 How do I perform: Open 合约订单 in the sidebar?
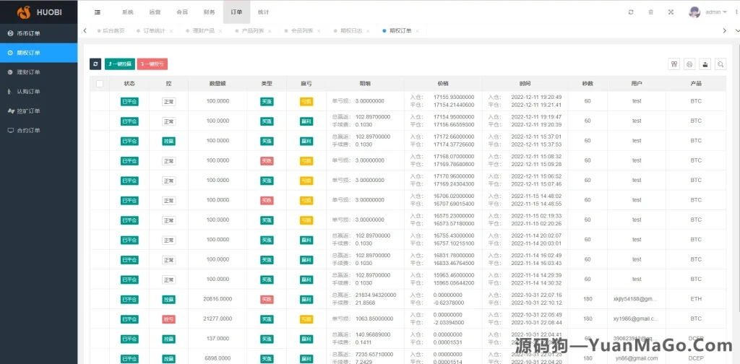[x=39, y=130]
